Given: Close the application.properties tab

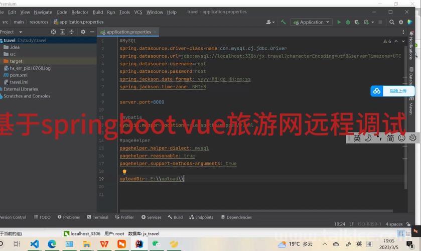Looking at the screenshot, I should click(x=155, y=32).
